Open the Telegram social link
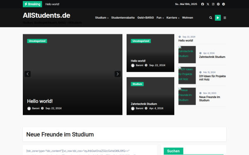 [x=223, y=4]
